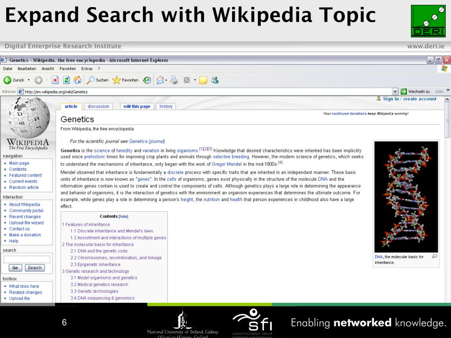Open the Recent changes link
Screen dimensions: 451x338
point(25,217)
